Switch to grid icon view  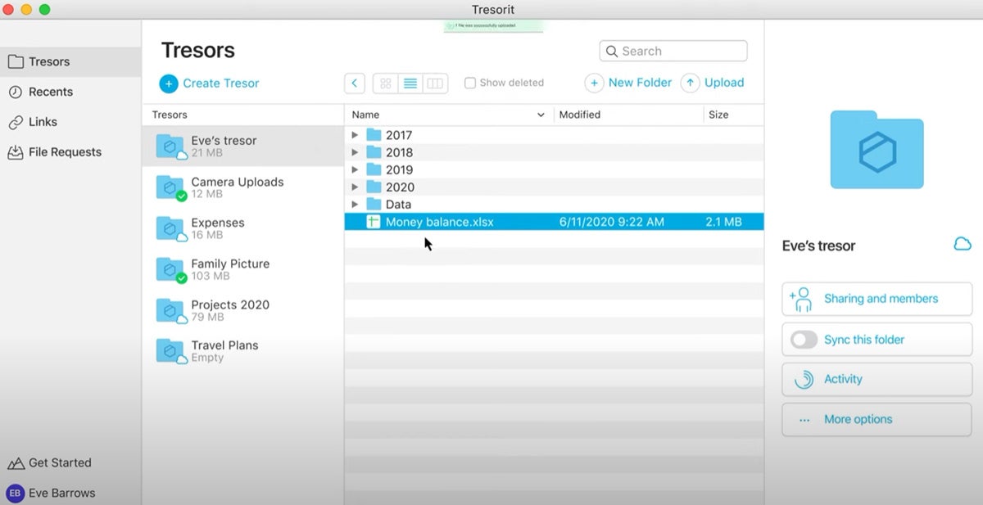[386, 83]
